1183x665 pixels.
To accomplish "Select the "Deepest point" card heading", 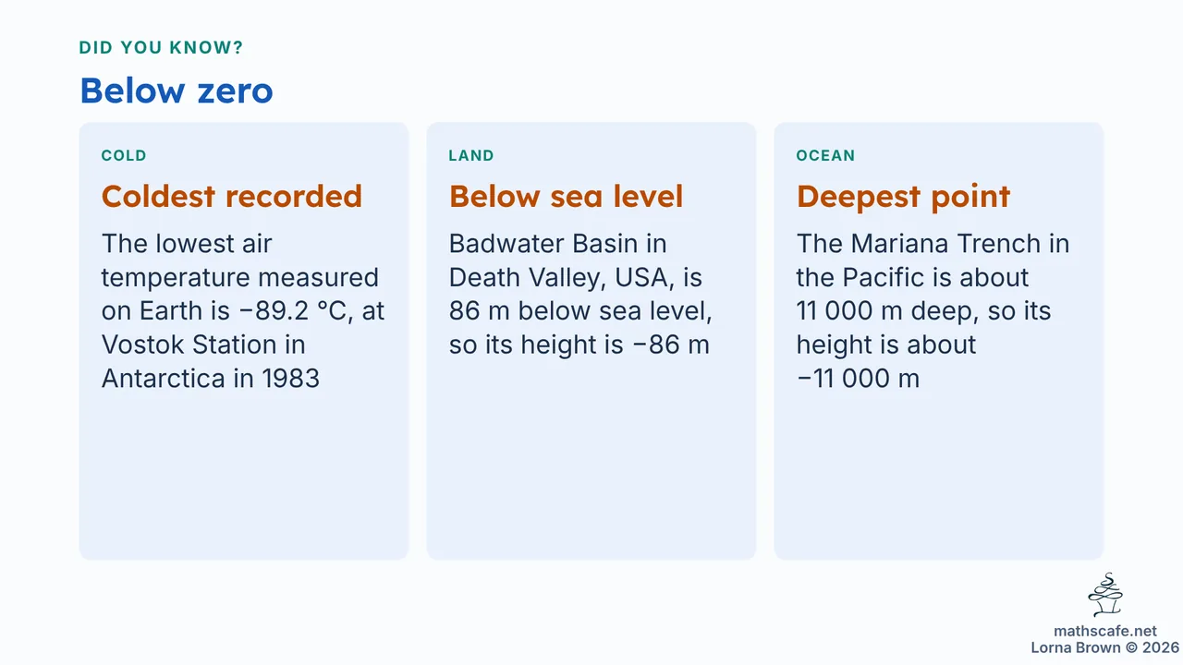I will pyautogui.click(x=903, y=196).
